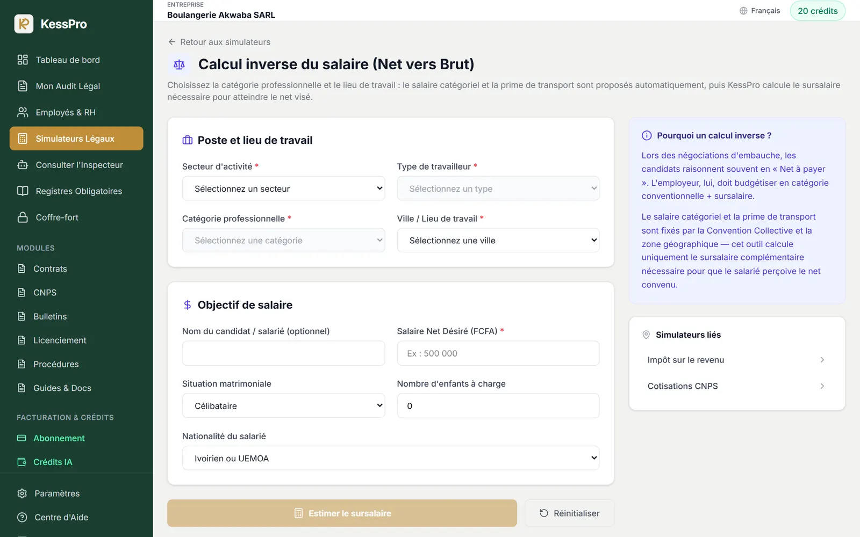
Task: Click the Réinitialiser button
Action: (569, 513)
